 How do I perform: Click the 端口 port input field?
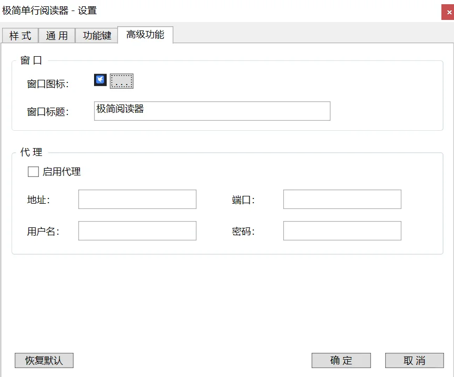[342, 200]
